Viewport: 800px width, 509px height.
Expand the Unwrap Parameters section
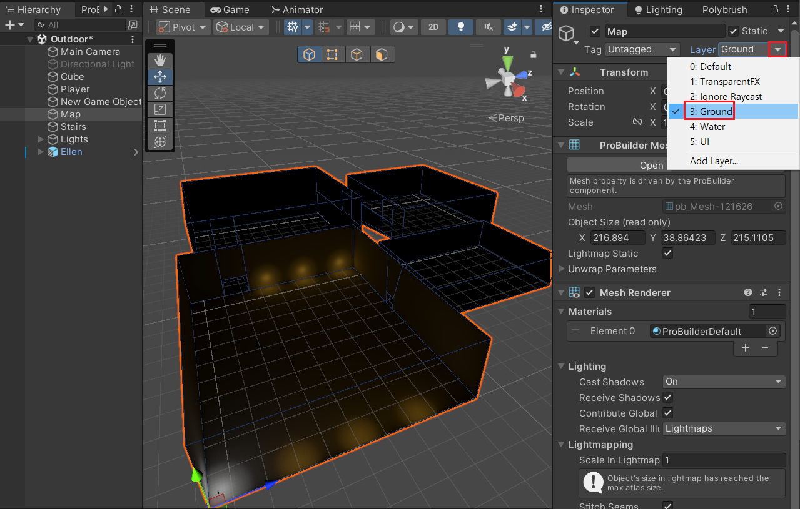(561, 269)
